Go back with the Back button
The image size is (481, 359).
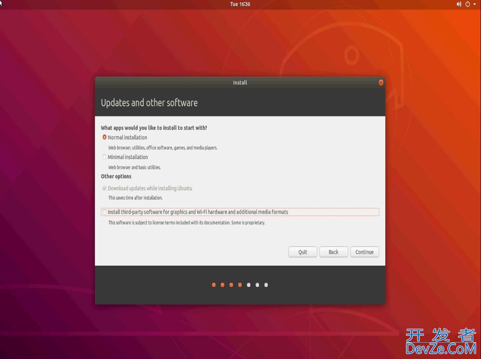click(x=333, y=252)
